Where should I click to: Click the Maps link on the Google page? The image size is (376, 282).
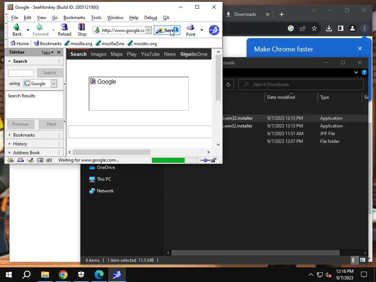tap(116, 54)
